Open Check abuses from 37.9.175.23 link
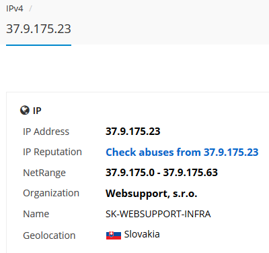Screen dimensions: 269x253 182,152
